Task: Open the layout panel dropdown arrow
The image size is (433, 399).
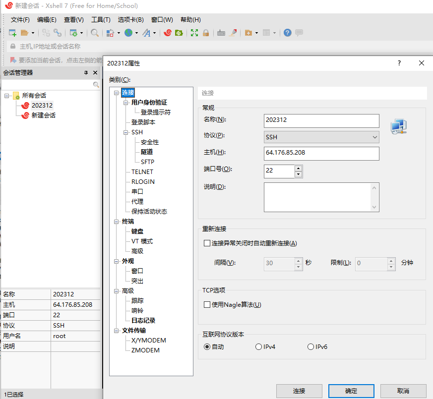Action: point(274,33)
